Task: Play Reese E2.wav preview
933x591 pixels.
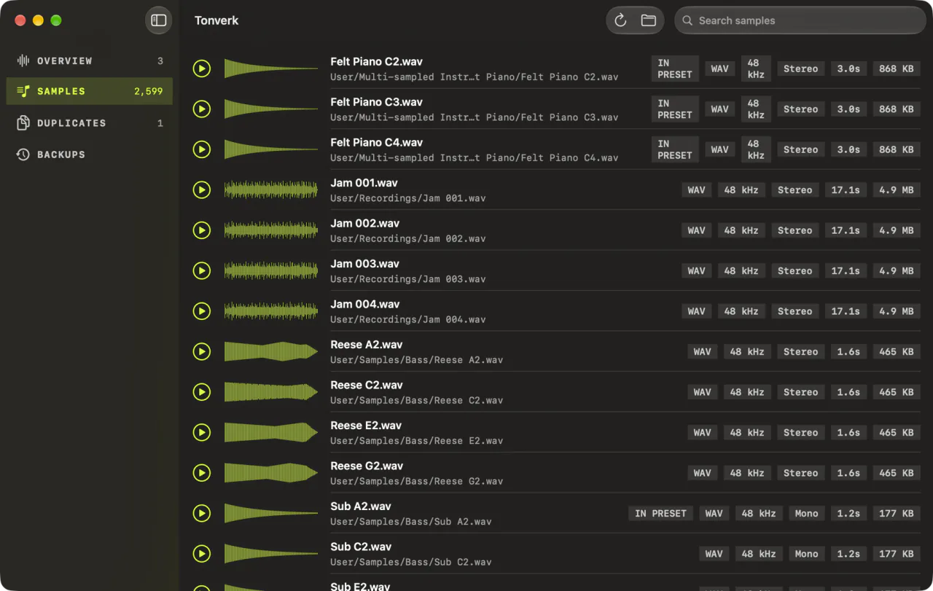Action: pyautogui.click(x=202, y=433)
